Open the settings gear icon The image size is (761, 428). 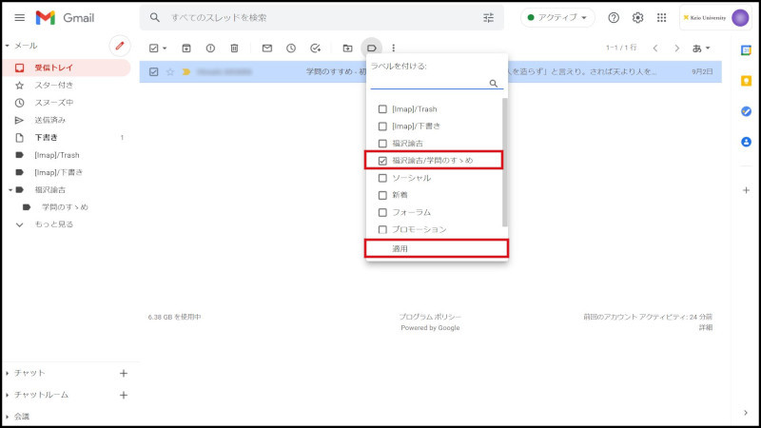point(638,18)
